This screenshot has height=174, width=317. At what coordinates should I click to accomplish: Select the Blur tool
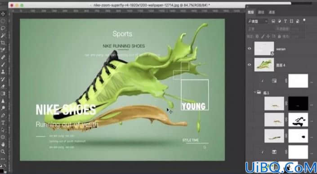click(3, 101)
